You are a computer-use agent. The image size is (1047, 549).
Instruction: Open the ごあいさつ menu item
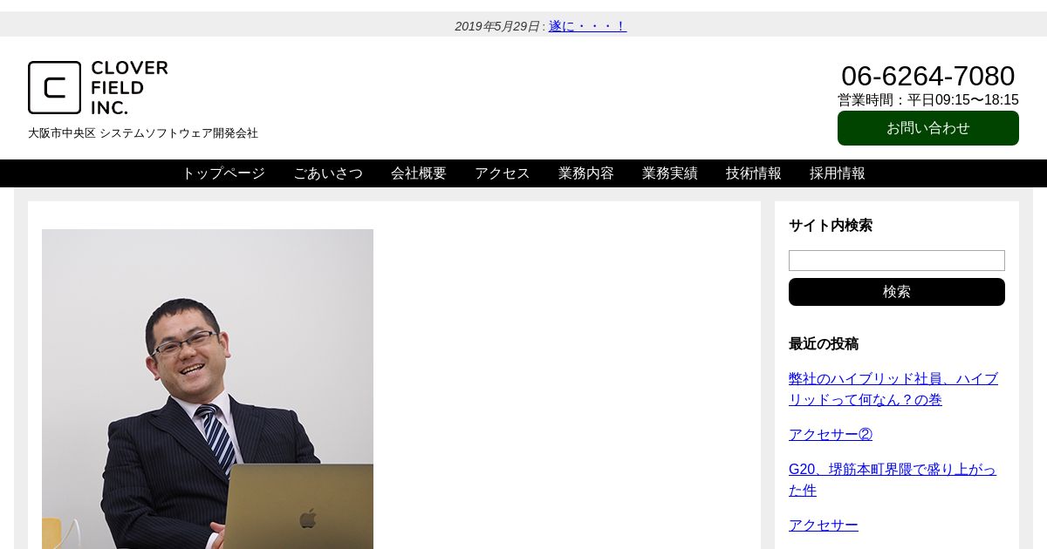click(328, 173)
